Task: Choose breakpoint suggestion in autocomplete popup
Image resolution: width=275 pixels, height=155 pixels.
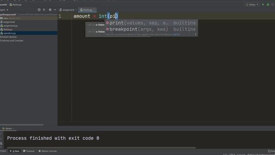Action: point(151,29)
